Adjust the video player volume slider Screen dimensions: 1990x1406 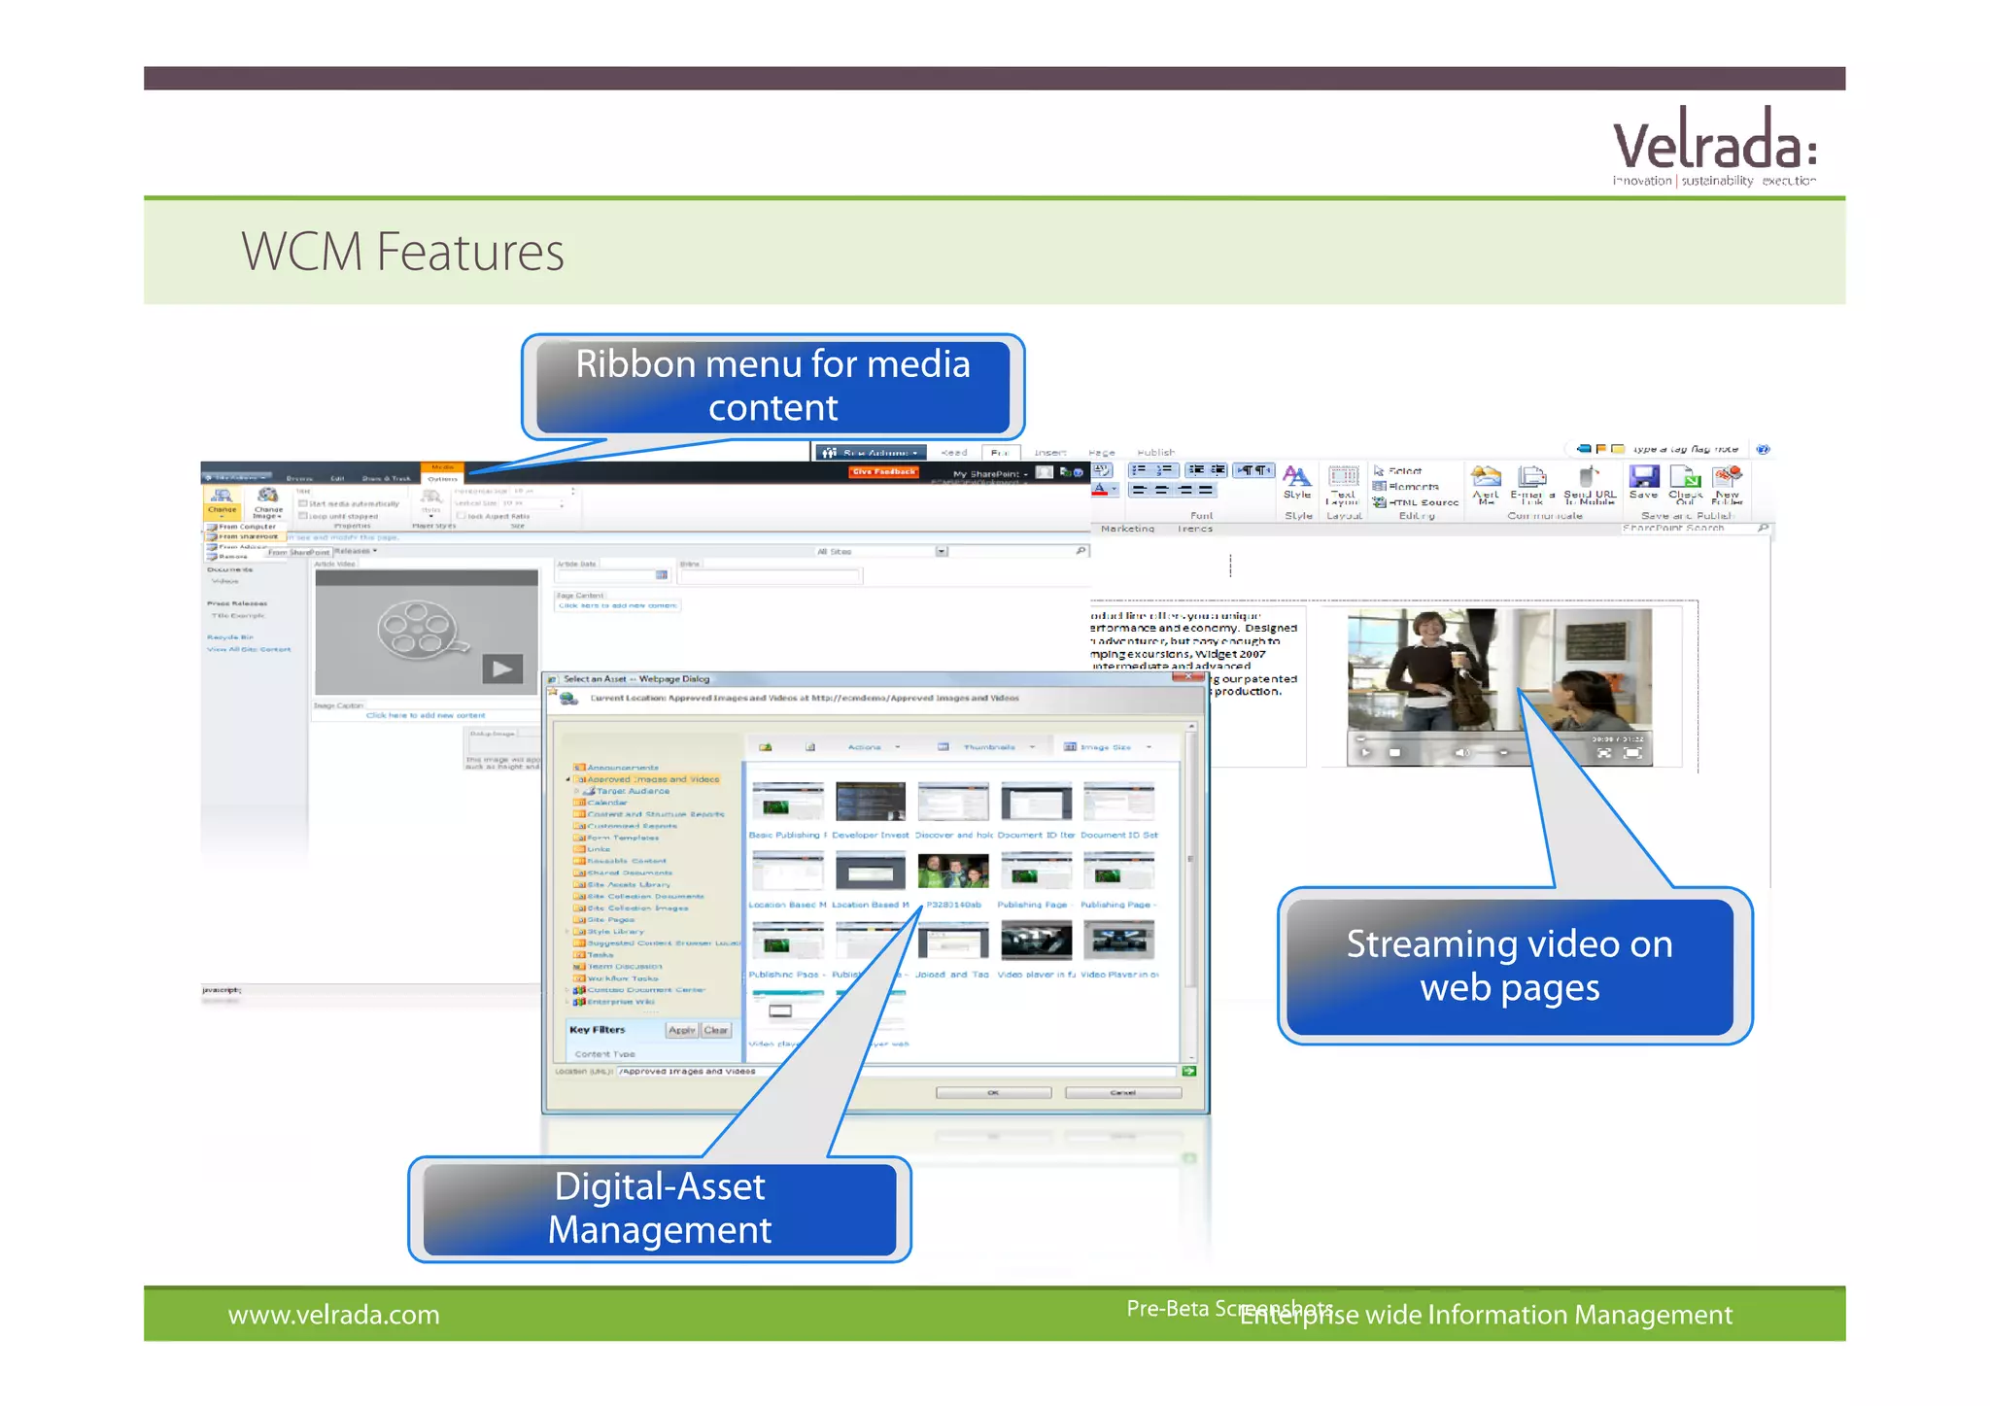pyautogui.click(x=1503, y=752)
